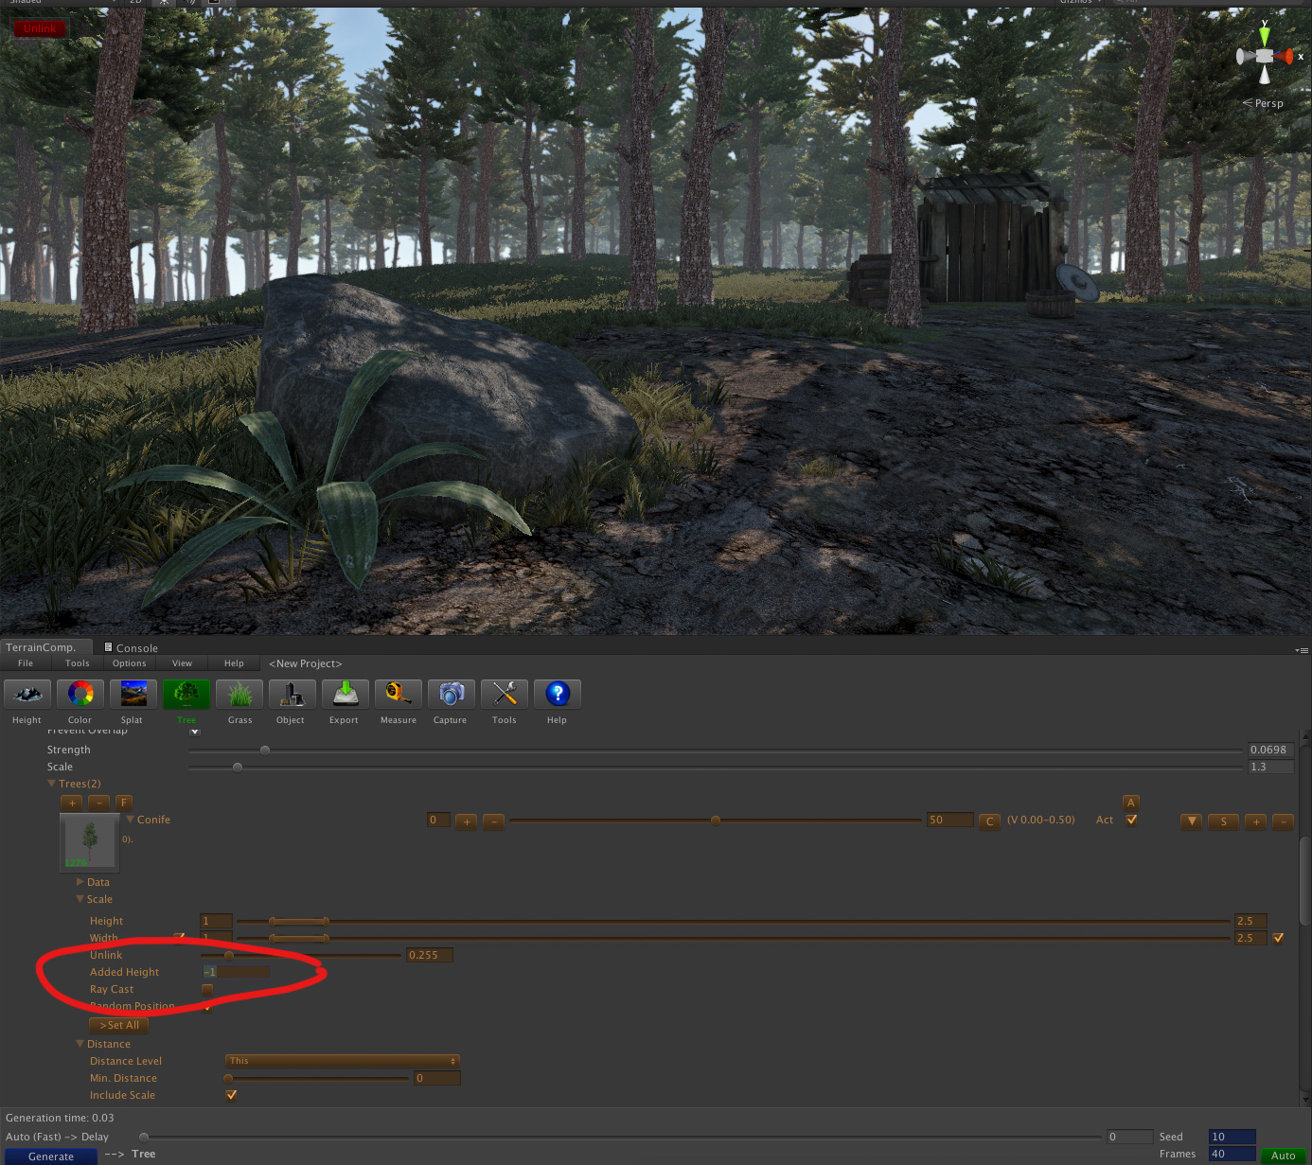Screen dimensions: 1312x1165
Task: Activate the Measure tool
Action: (x=398, y=700)
